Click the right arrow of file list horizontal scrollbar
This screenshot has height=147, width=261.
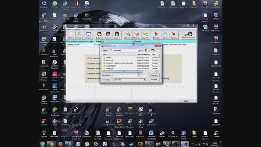click(x=157, y=71)
